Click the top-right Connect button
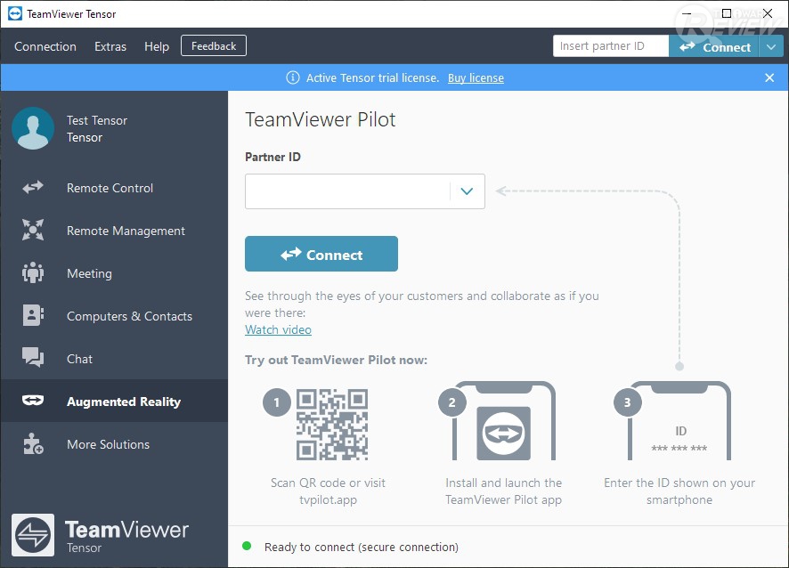789x568 pixels. coord(714,47)
